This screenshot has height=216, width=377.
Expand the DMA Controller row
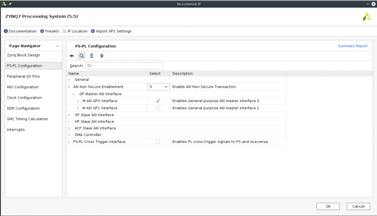[69, 135]
